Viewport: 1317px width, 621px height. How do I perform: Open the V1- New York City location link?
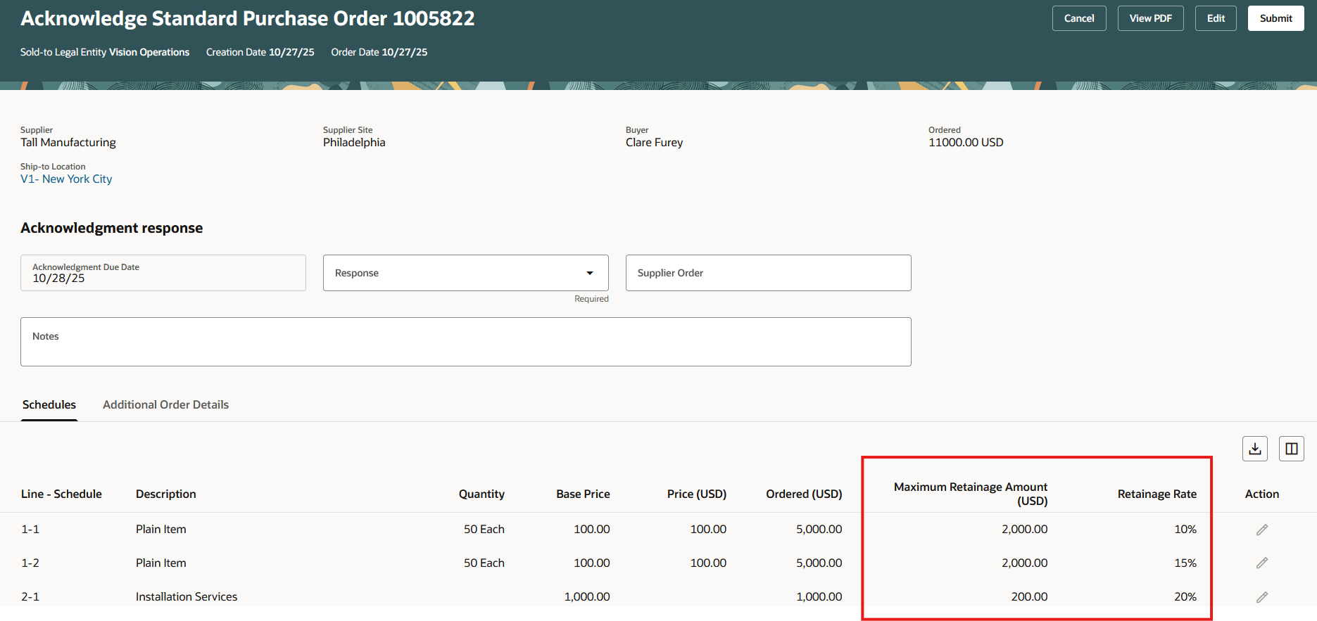pyautogui.click(x=66, y=179)
